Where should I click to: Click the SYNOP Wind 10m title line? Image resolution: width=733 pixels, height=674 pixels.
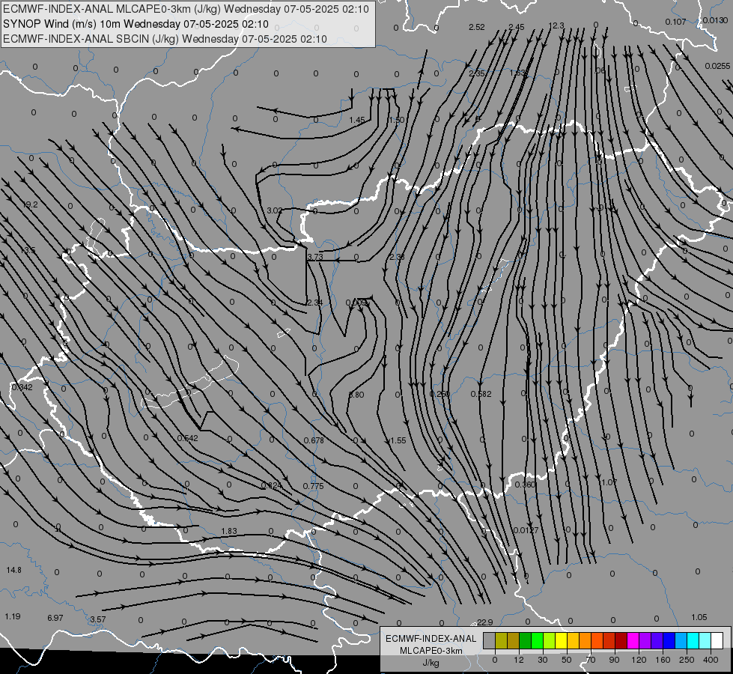pyautogui.click(x=136, y=24)
